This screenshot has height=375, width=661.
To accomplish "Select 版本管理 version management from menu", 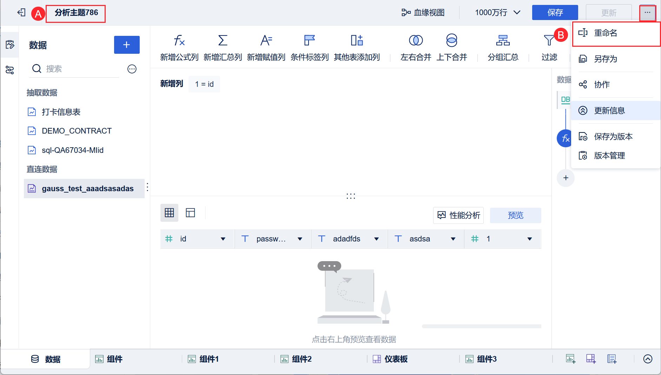I will [x=616, y=155].
